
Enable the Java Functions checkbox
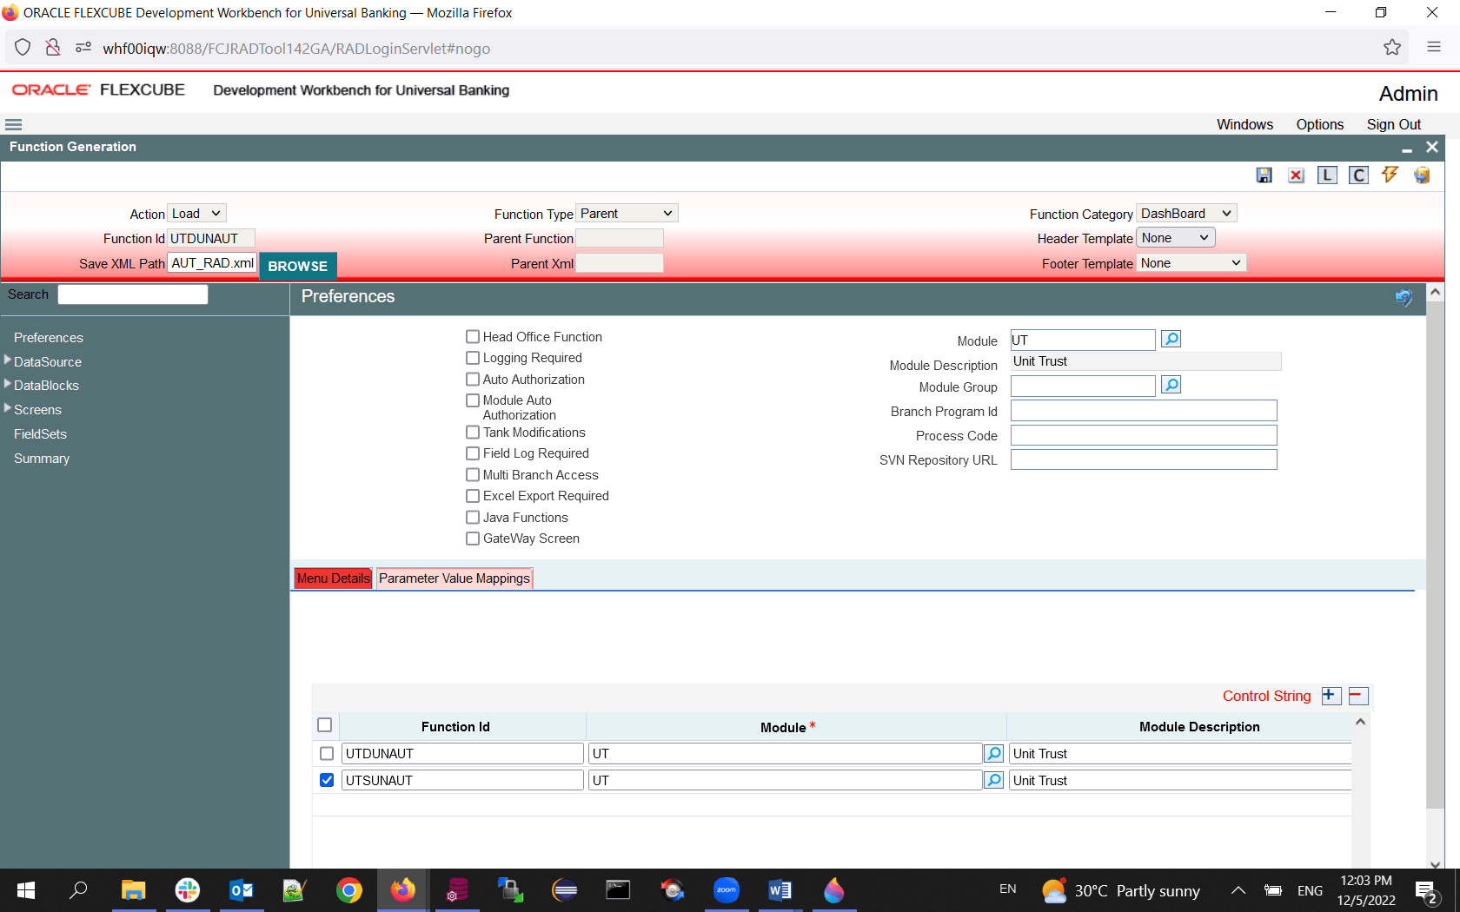(473, 517)
